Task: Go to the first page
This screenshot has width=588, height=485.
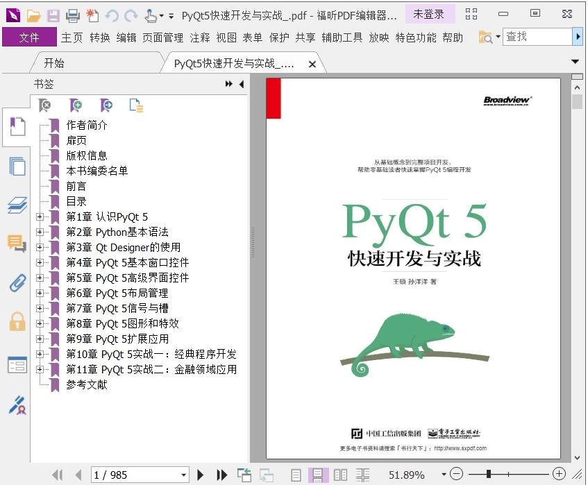Action: pyautogui.click(x=58, y=475)
